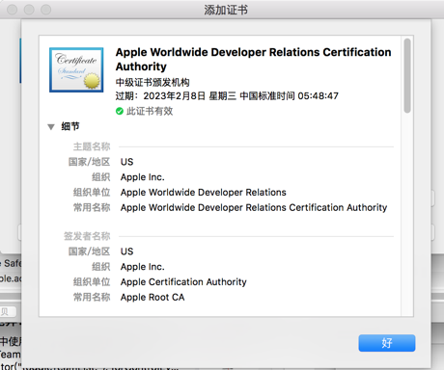Click the 中级证书颁发机构 text
The height and width of the screenshot is (370, 444).
[x=153, y=83]
